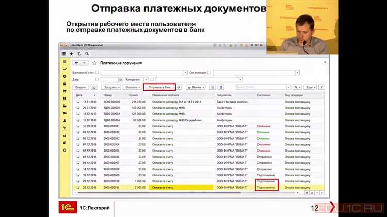Refresh status icon right of Отправить в банк

point(179,87)
